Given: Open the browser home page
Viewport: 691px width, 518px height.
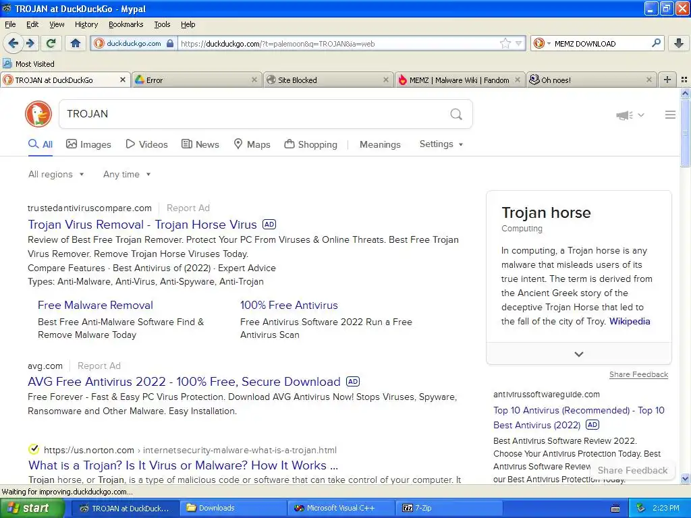Looking at the screenshot, I should [x=76, y=43].
